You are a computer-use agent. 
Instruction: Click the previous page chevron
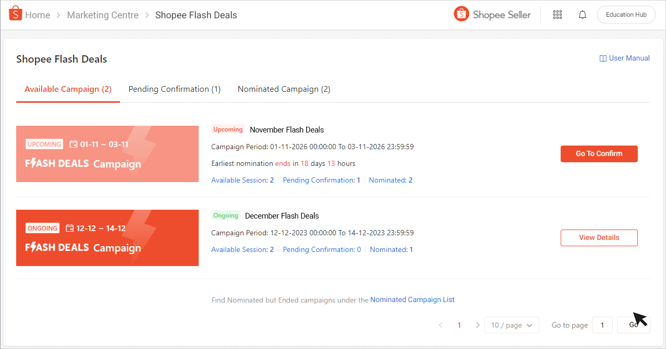point(440,324)
